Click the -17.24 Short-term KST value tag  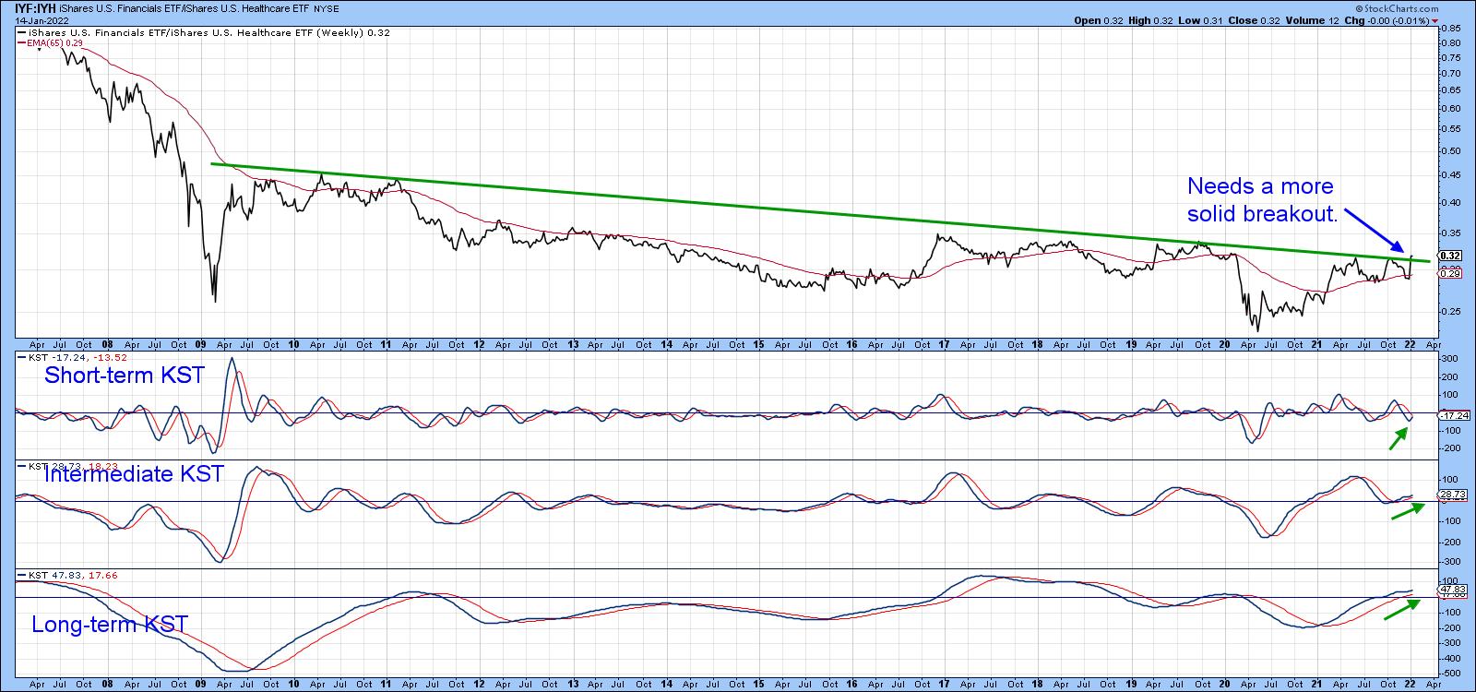1452,415
